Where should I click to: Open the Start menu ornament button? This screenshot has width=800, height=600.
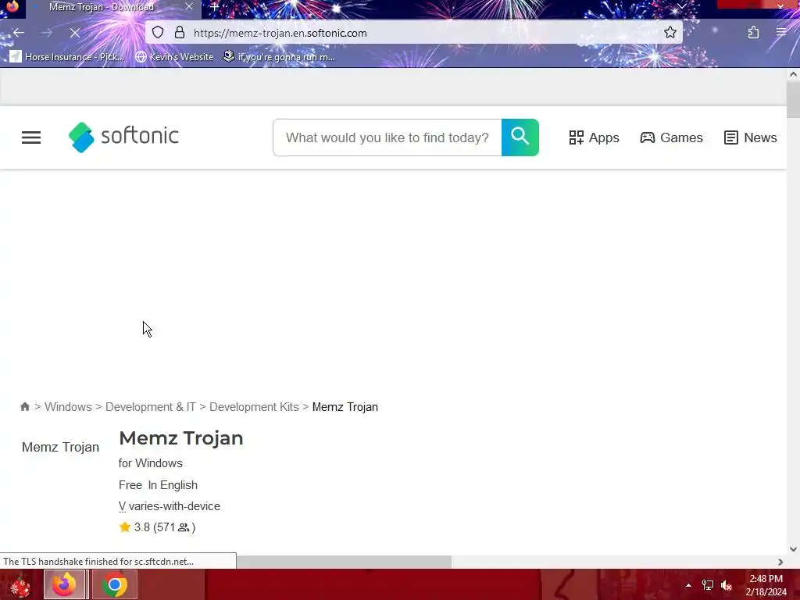pyautogui.click(x=20, y=584)
